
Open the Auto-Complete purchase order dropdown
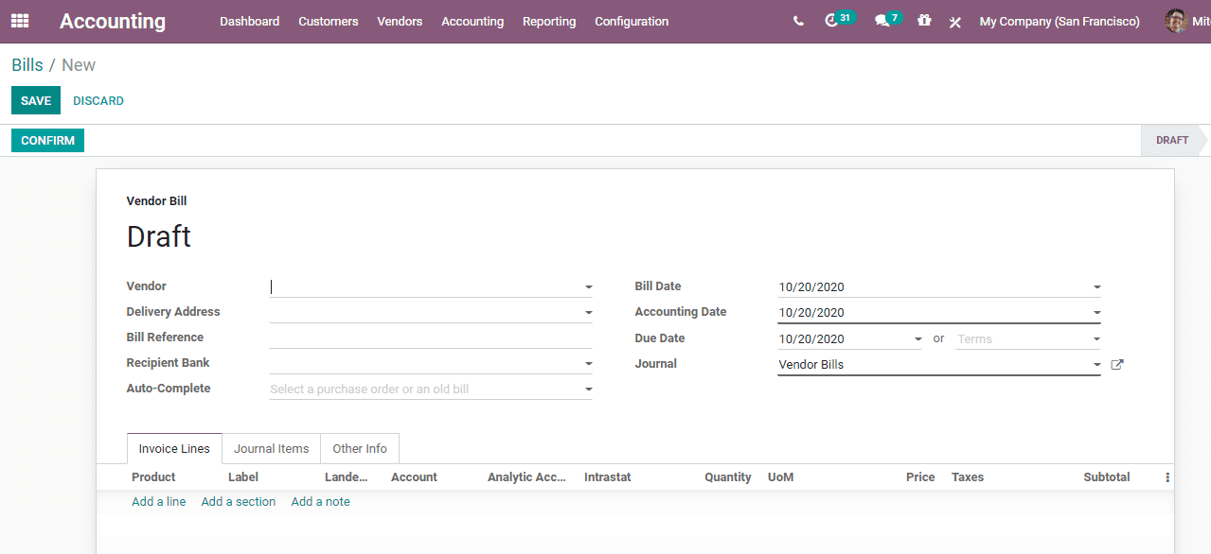[587, 388]
